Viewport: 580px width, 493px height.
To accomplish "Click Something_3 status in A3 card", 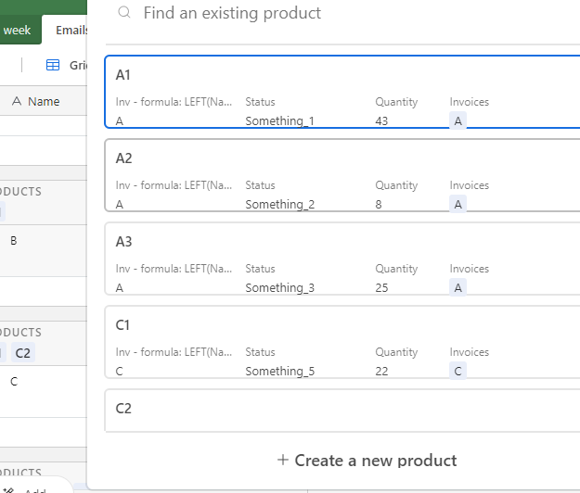I will click(280, 287).
